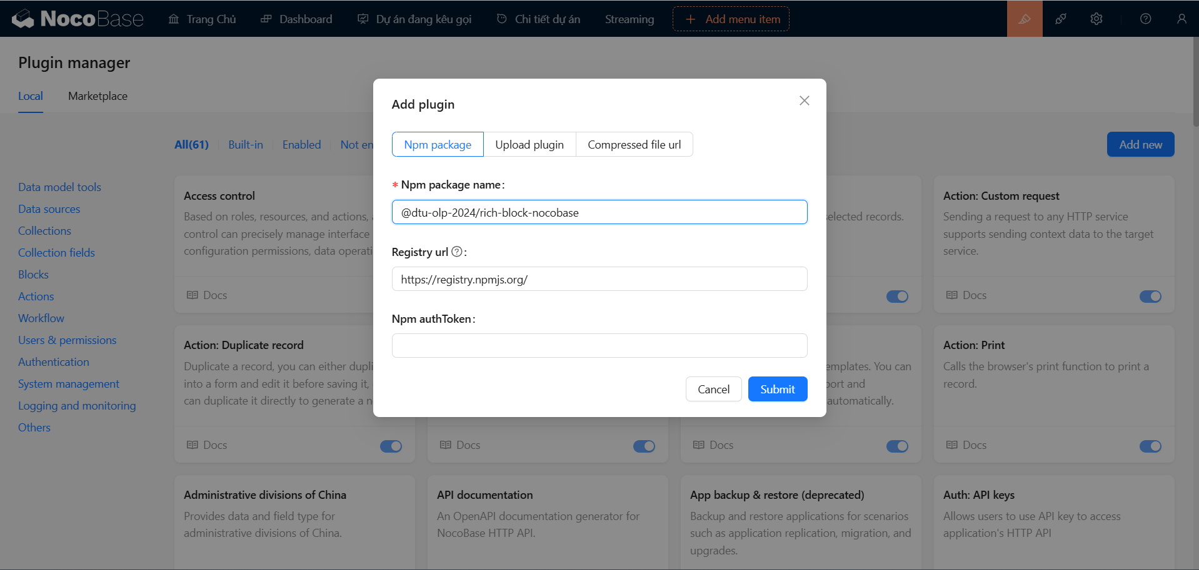
Task: Click Docs book icon in Action: Duplicate record card
Action: tap(193, 445)
